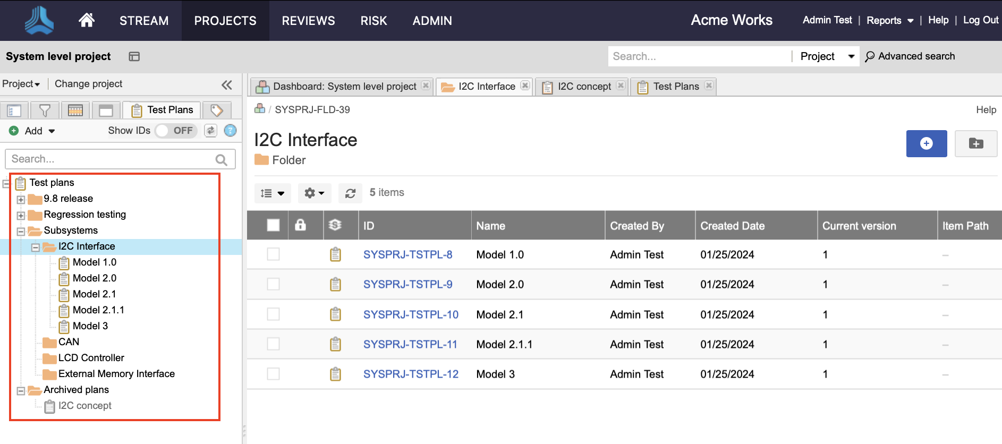The width and height of the screenshot is (1002, 444).
Task: Open the explorer tree view icon
Action: (14, 110)
